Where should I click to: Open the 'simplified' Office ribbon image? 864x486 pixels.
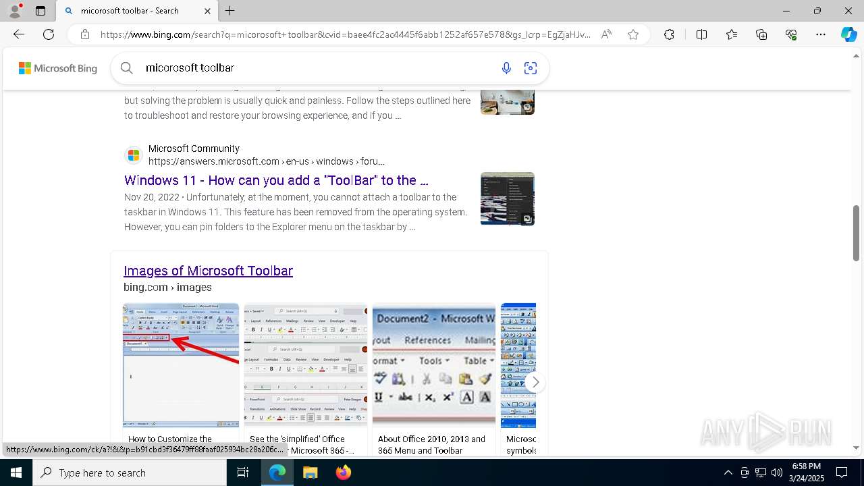click(306, 365)
